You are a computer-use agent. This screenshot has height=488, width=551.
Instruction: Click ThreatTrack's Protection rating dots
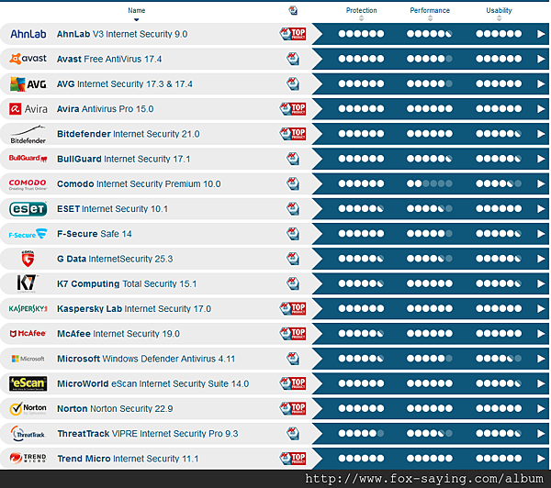coord(361,434)
